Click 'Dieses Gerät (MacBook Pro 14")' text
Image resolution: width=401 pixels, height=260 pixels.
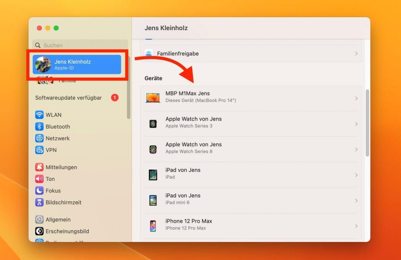coord(201,101)
